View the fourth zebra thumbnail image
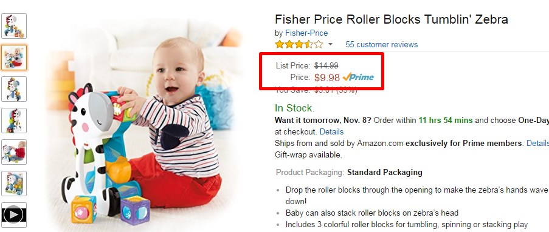This screenshot has height=232, width=549. pos(14,121)
